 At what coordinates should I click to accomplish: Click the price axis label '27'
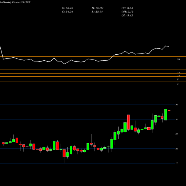(177, 134)
